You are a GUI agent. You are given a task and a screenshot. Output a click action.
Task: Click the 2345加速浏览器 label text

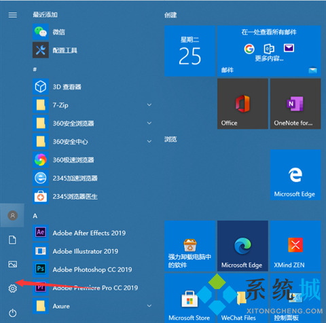[75, 178]
